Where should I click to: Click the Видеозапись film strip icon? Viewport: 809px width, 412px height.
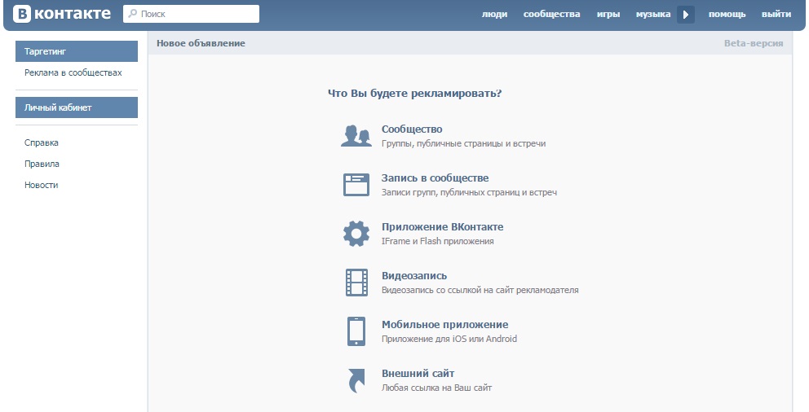(x=356, y=283)
